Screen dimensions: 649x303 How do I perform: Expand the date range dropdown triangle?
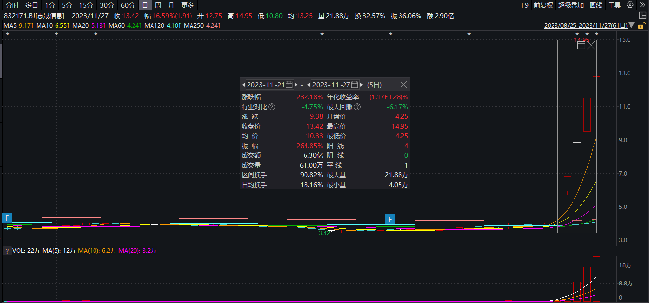(x=632, y=25)
